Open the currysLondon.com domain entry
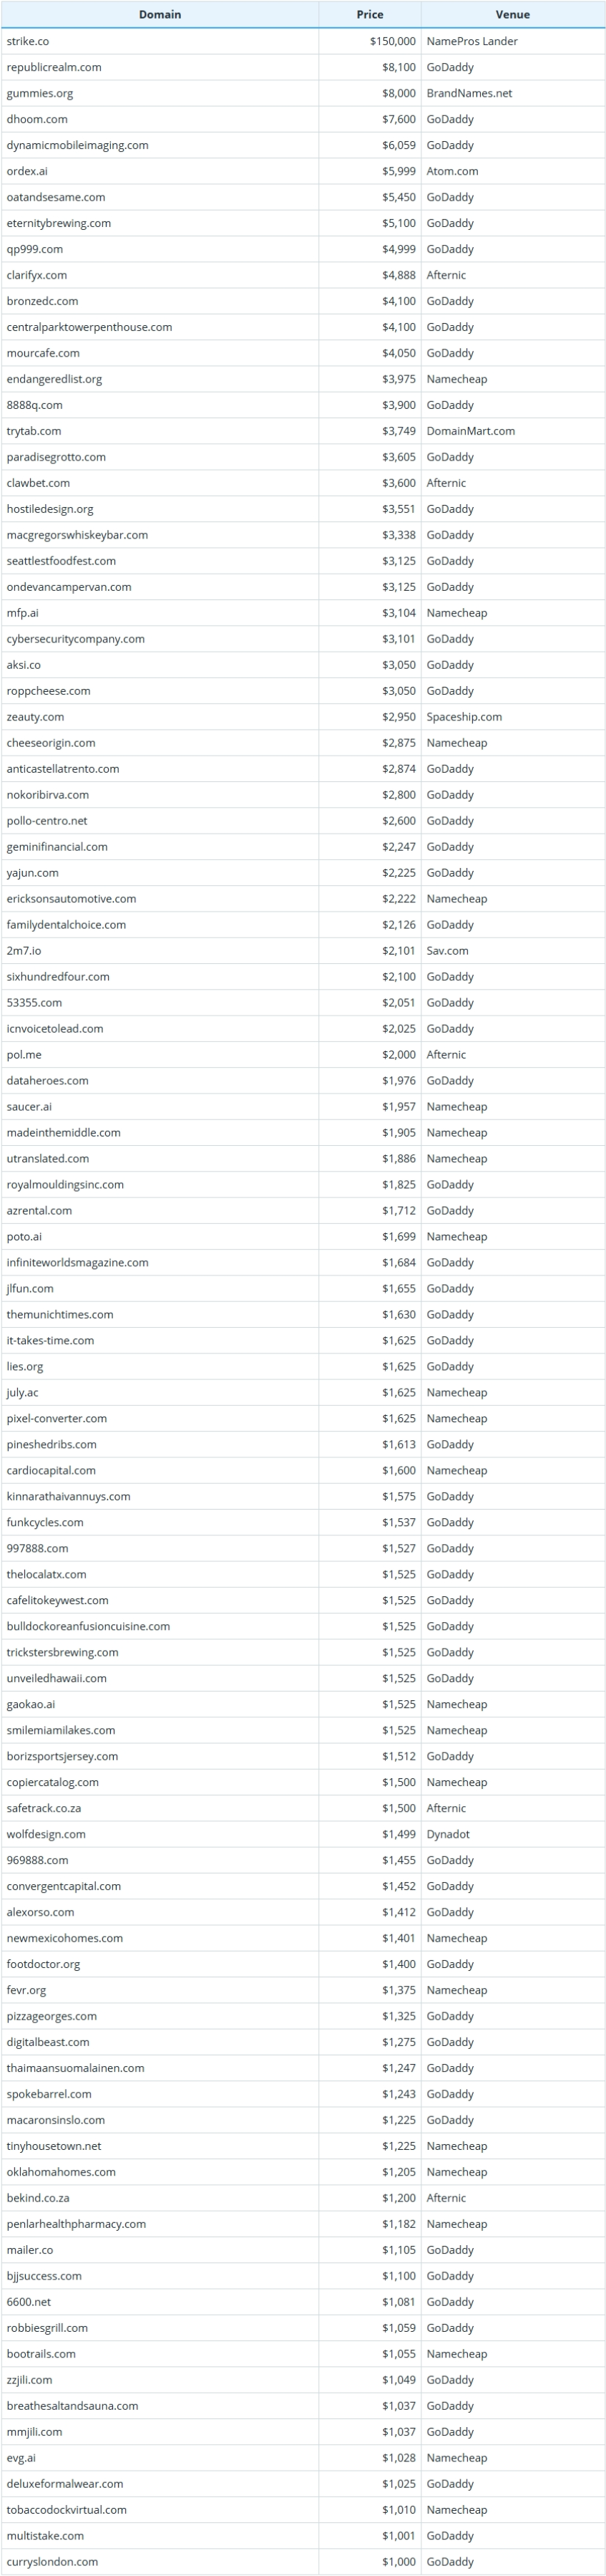The image size is (606, 2576). (x=52, y=2562)
